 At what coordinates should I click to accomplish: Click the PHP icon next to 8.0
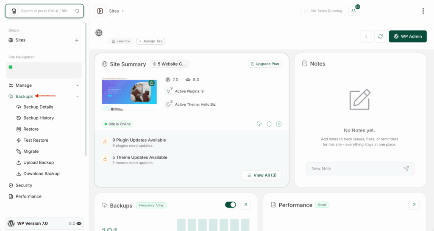coord(188,80)
